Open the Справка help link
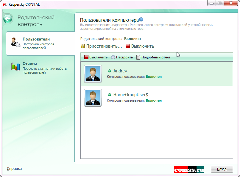This screenshot has width=240, height=177. tap(14, 169)
